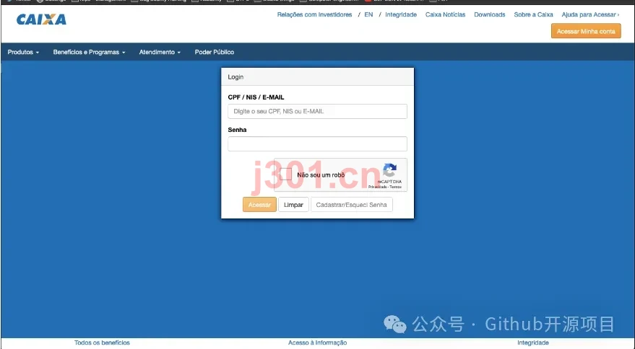Open Relações com Investidores link

coord(314,14)
